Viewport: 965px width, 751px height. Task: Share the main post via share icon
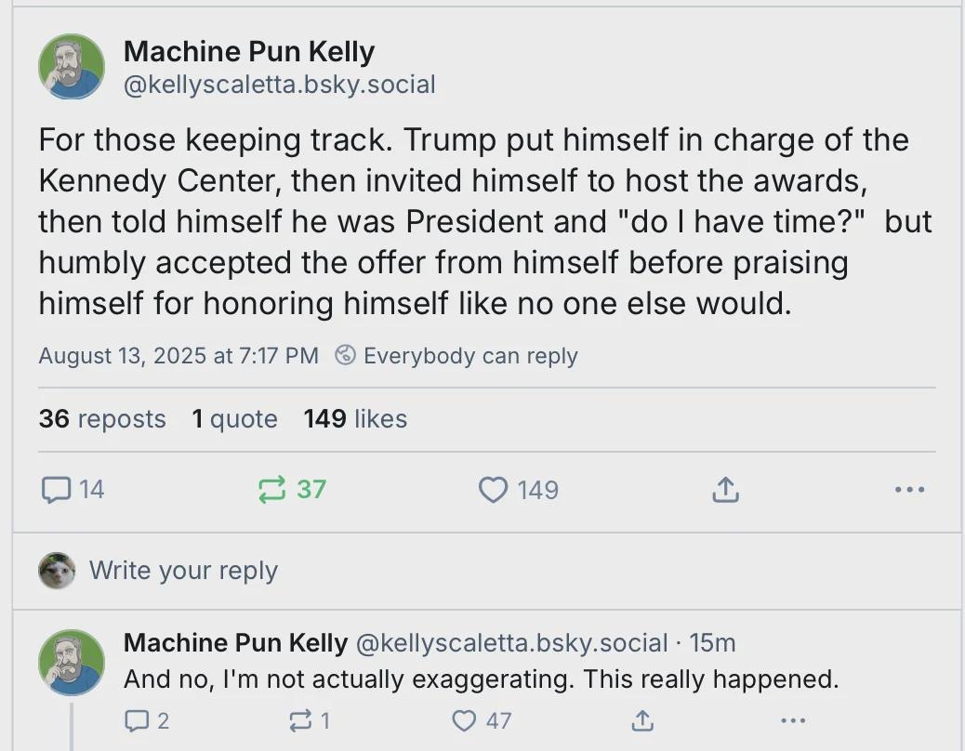(725, 489)
